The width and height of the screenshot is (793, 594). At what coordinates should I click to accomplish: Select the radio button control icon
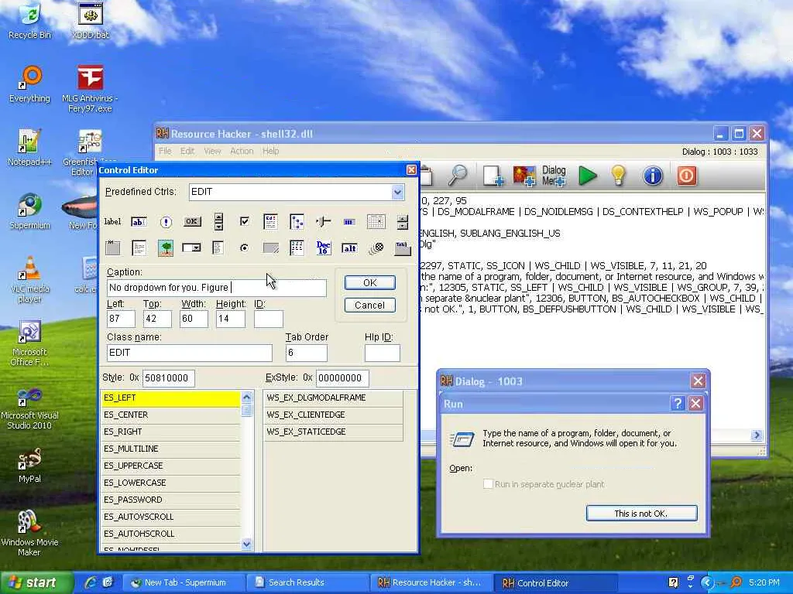point(244,247)
